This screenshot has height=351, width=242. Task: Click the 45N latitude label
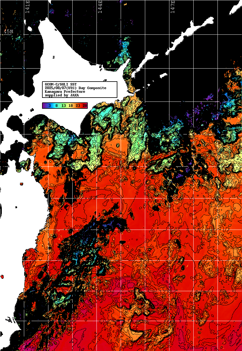click(x=8, y=32)
